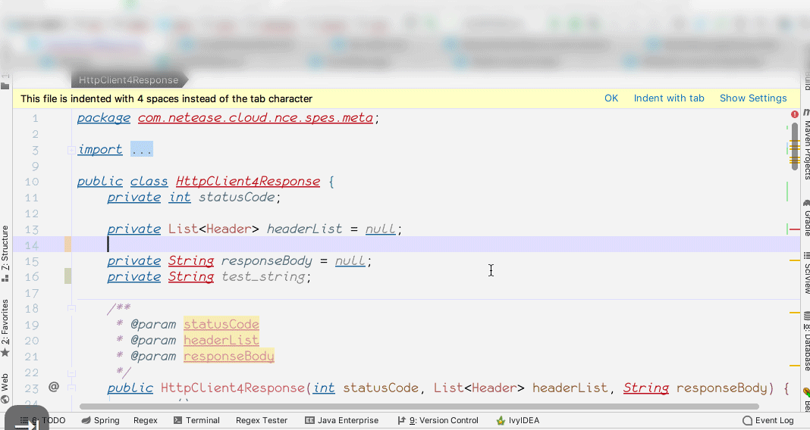The width and height of the screenshot is (810, 430).
Task: Open the SciView tool window
Action: 806,273
